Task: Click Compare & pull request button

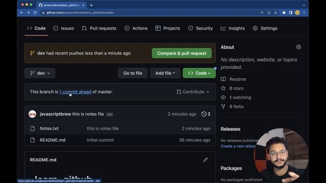Action: click(x=182, y=53)
